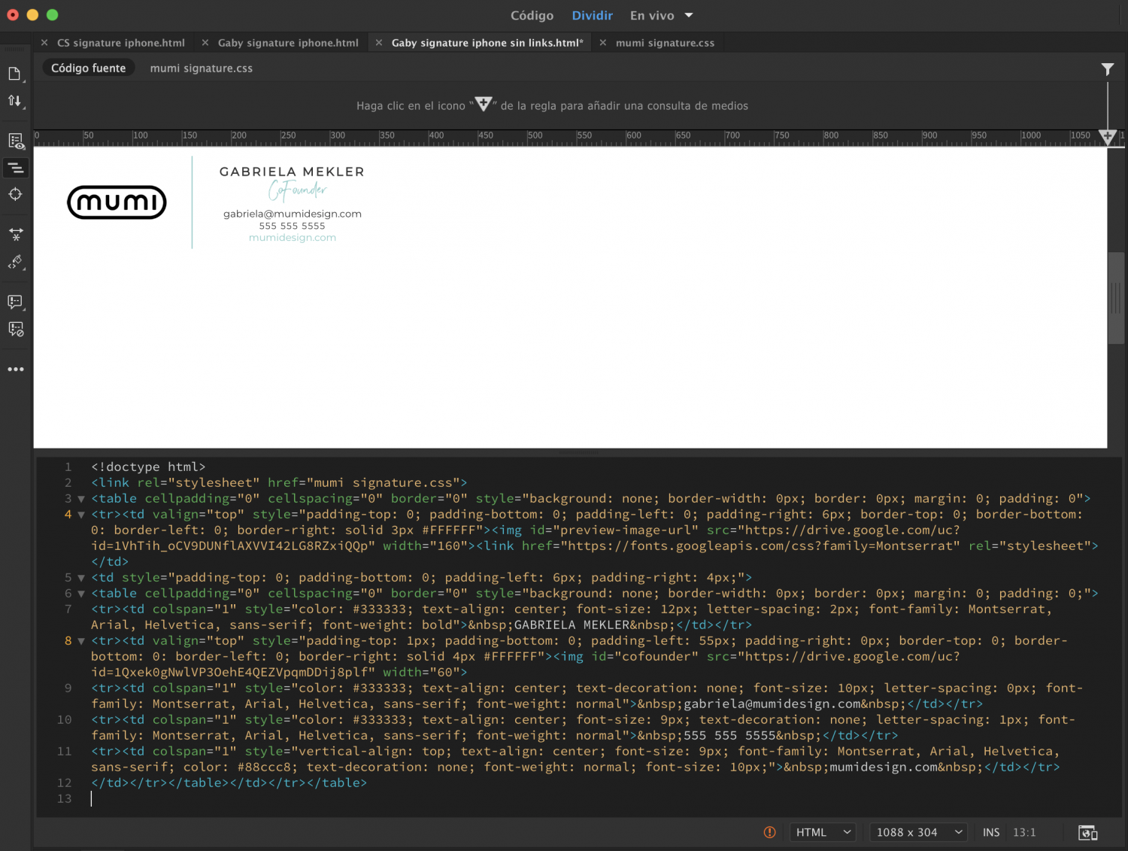Open the HTML language dropdown

[823, 832]
